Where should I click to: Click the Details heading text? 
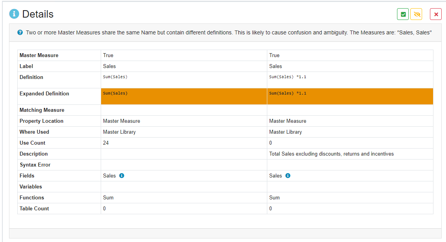coord(38,14)
